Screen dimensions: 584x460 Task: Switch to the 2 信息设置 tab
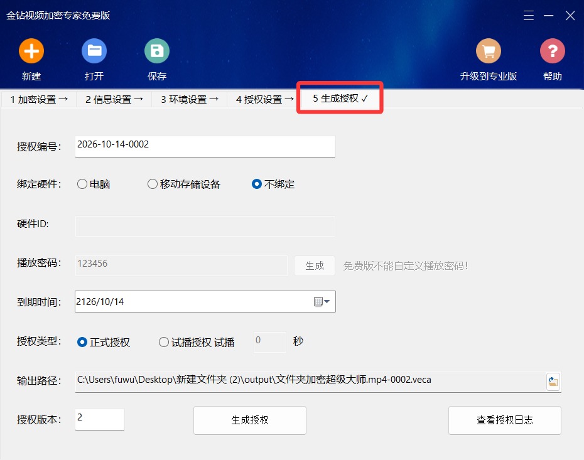[114, 99]
